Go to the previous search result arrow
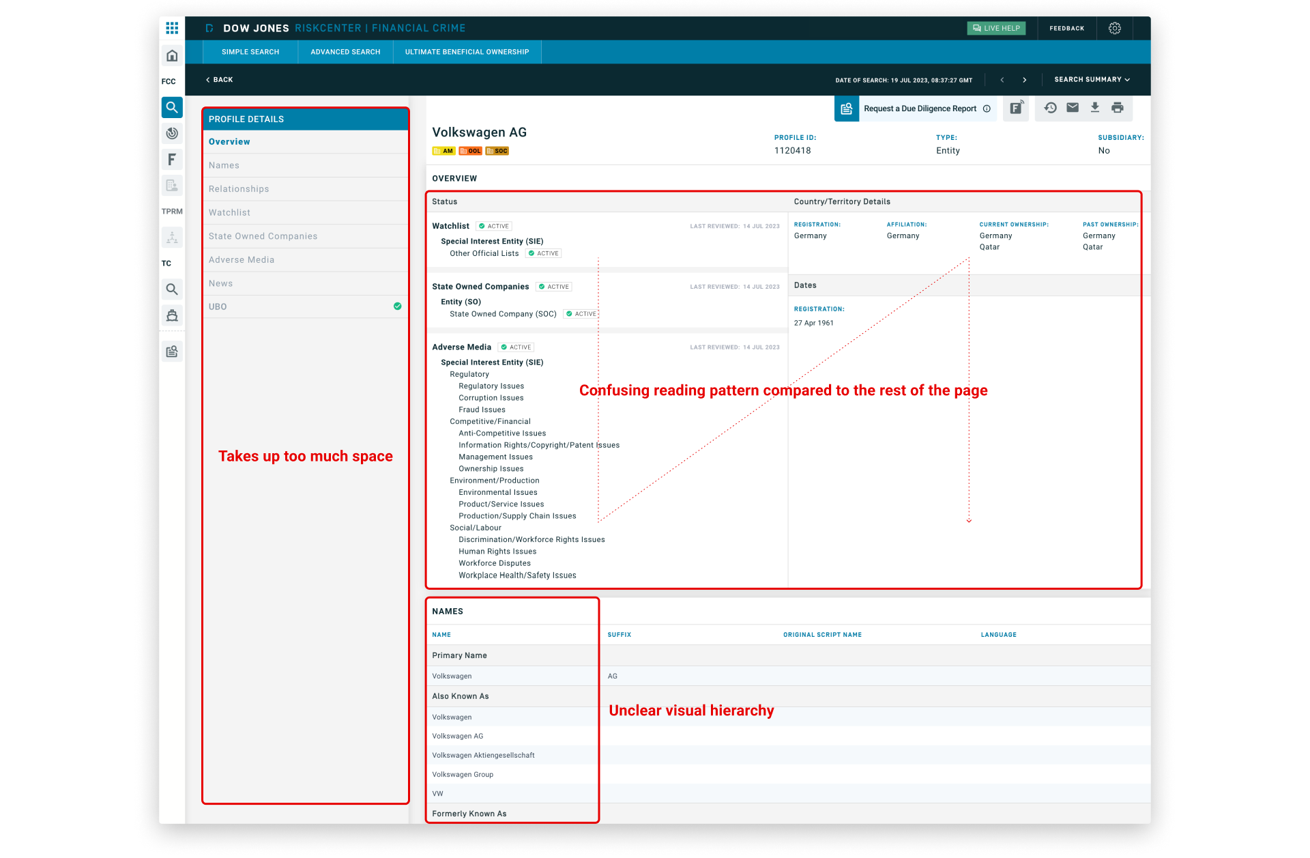 tap(1002, 80)
